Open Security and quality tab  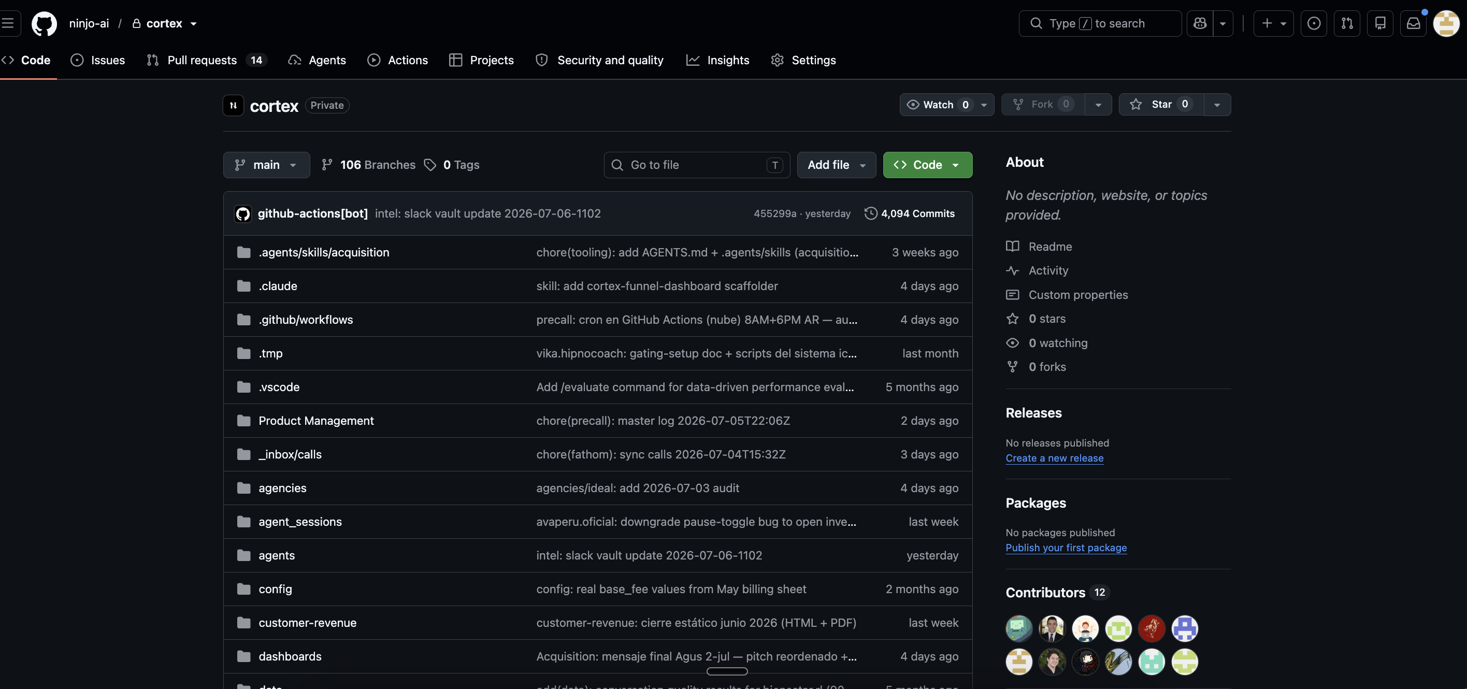click(600, 60)
